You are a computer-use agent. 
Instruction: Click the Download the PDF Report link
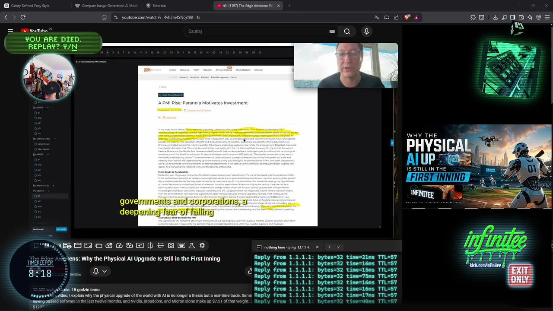coord(198,110)
